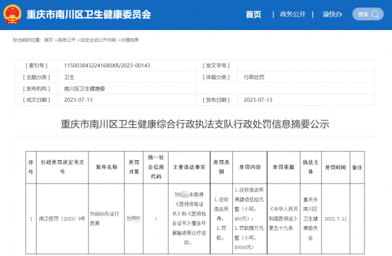Click the 发布日期 label
Viewport: 392px width, 256px height.
[x=216, y=100]
